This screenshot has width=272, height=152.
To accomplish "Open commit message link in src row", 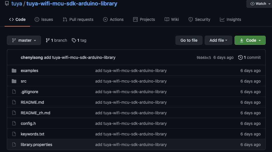I will (x=131, y=81).
